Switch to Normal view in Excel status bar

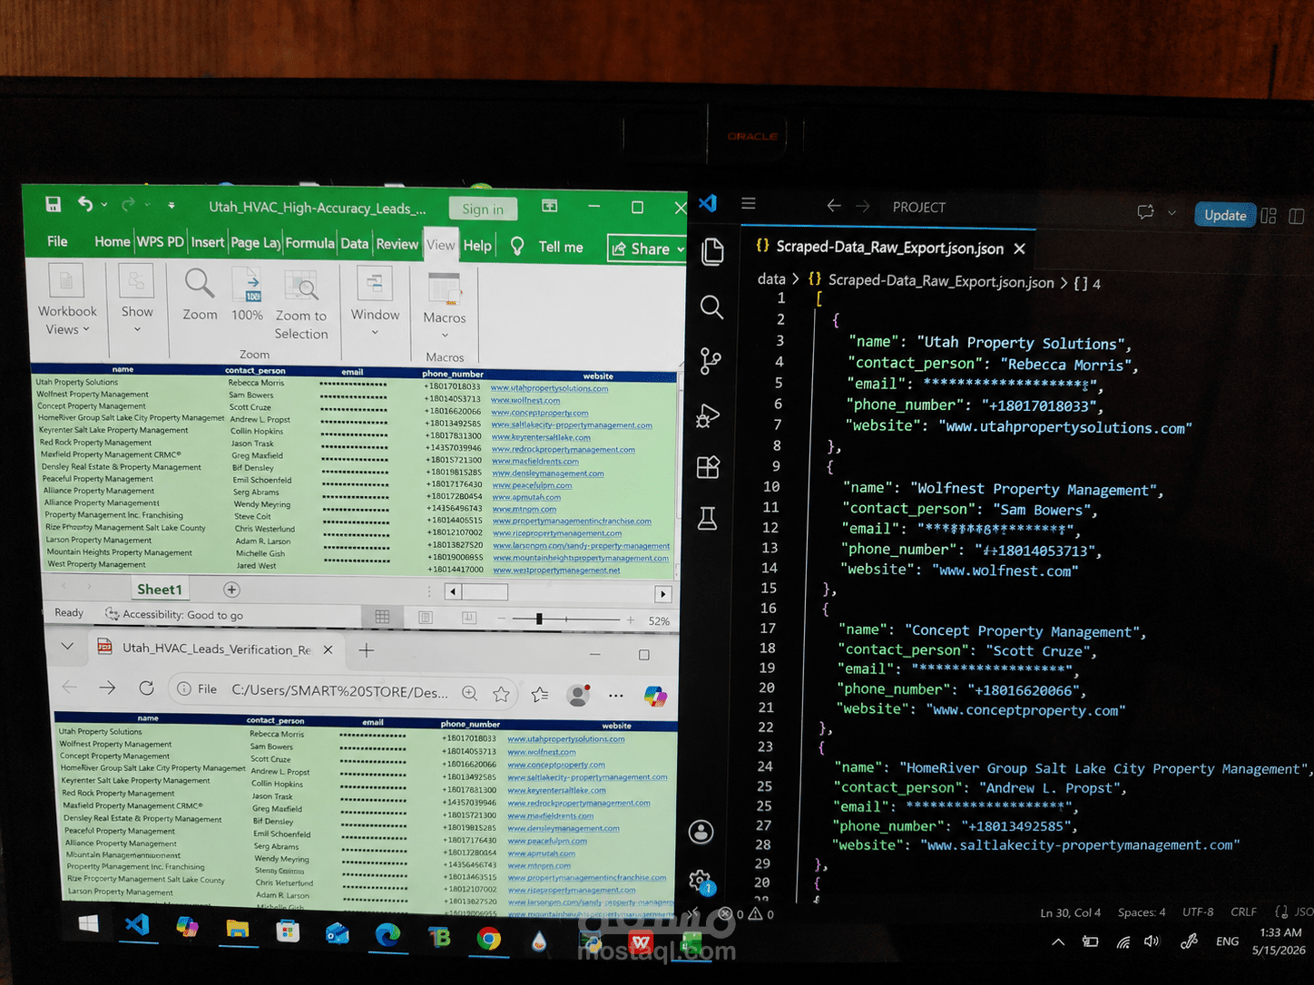point(383,617)
